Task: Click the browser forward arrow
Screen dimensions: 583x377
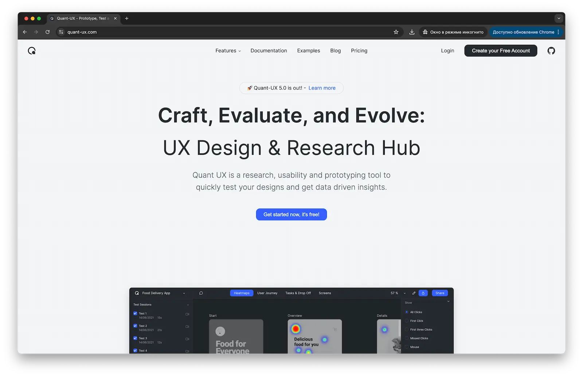Action: tap(36, 32)
